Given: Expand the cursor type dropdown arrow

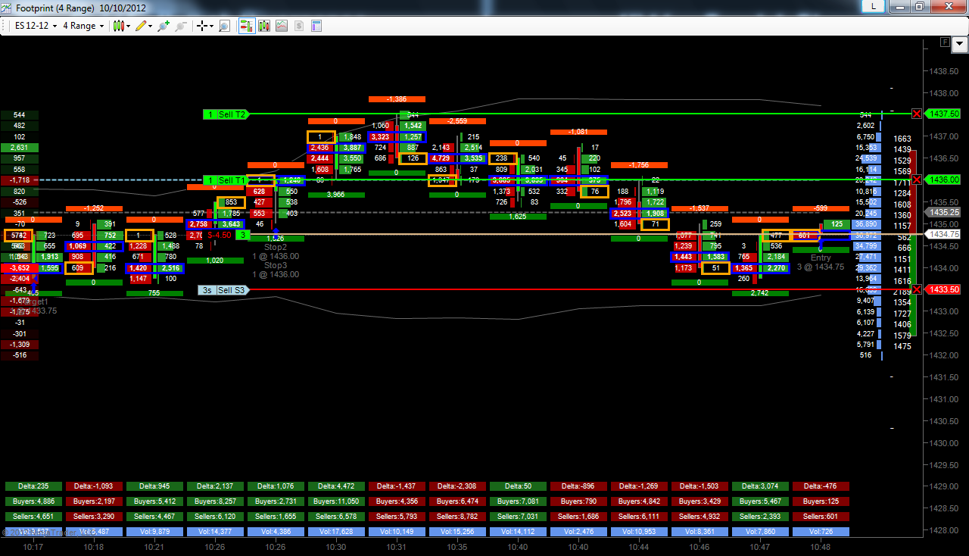Looking at the screenshot, I should (212, 26).
